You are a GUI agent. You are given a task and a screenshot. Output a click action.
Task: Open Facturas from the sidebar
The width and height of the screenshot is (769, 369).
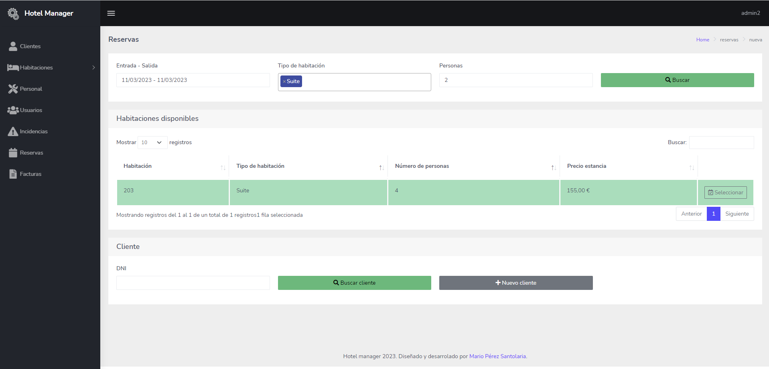30,174
